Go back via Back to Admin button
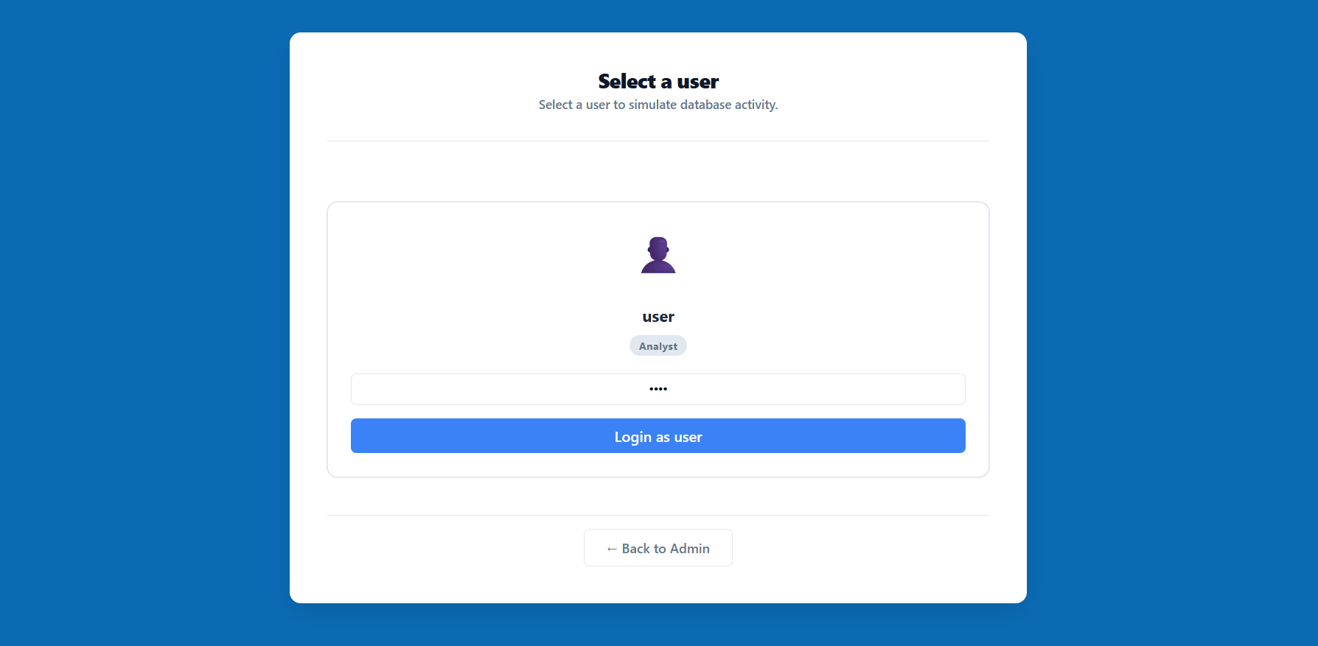The width and height of the screenshot is (1318, 646). (x=658, y=548)
